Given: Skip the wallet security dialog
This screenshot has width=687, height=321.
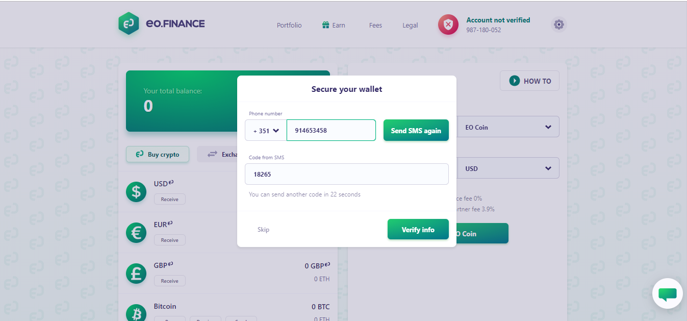Looking at the screenshot, I should pyautogui.click(x=263, y=230).
